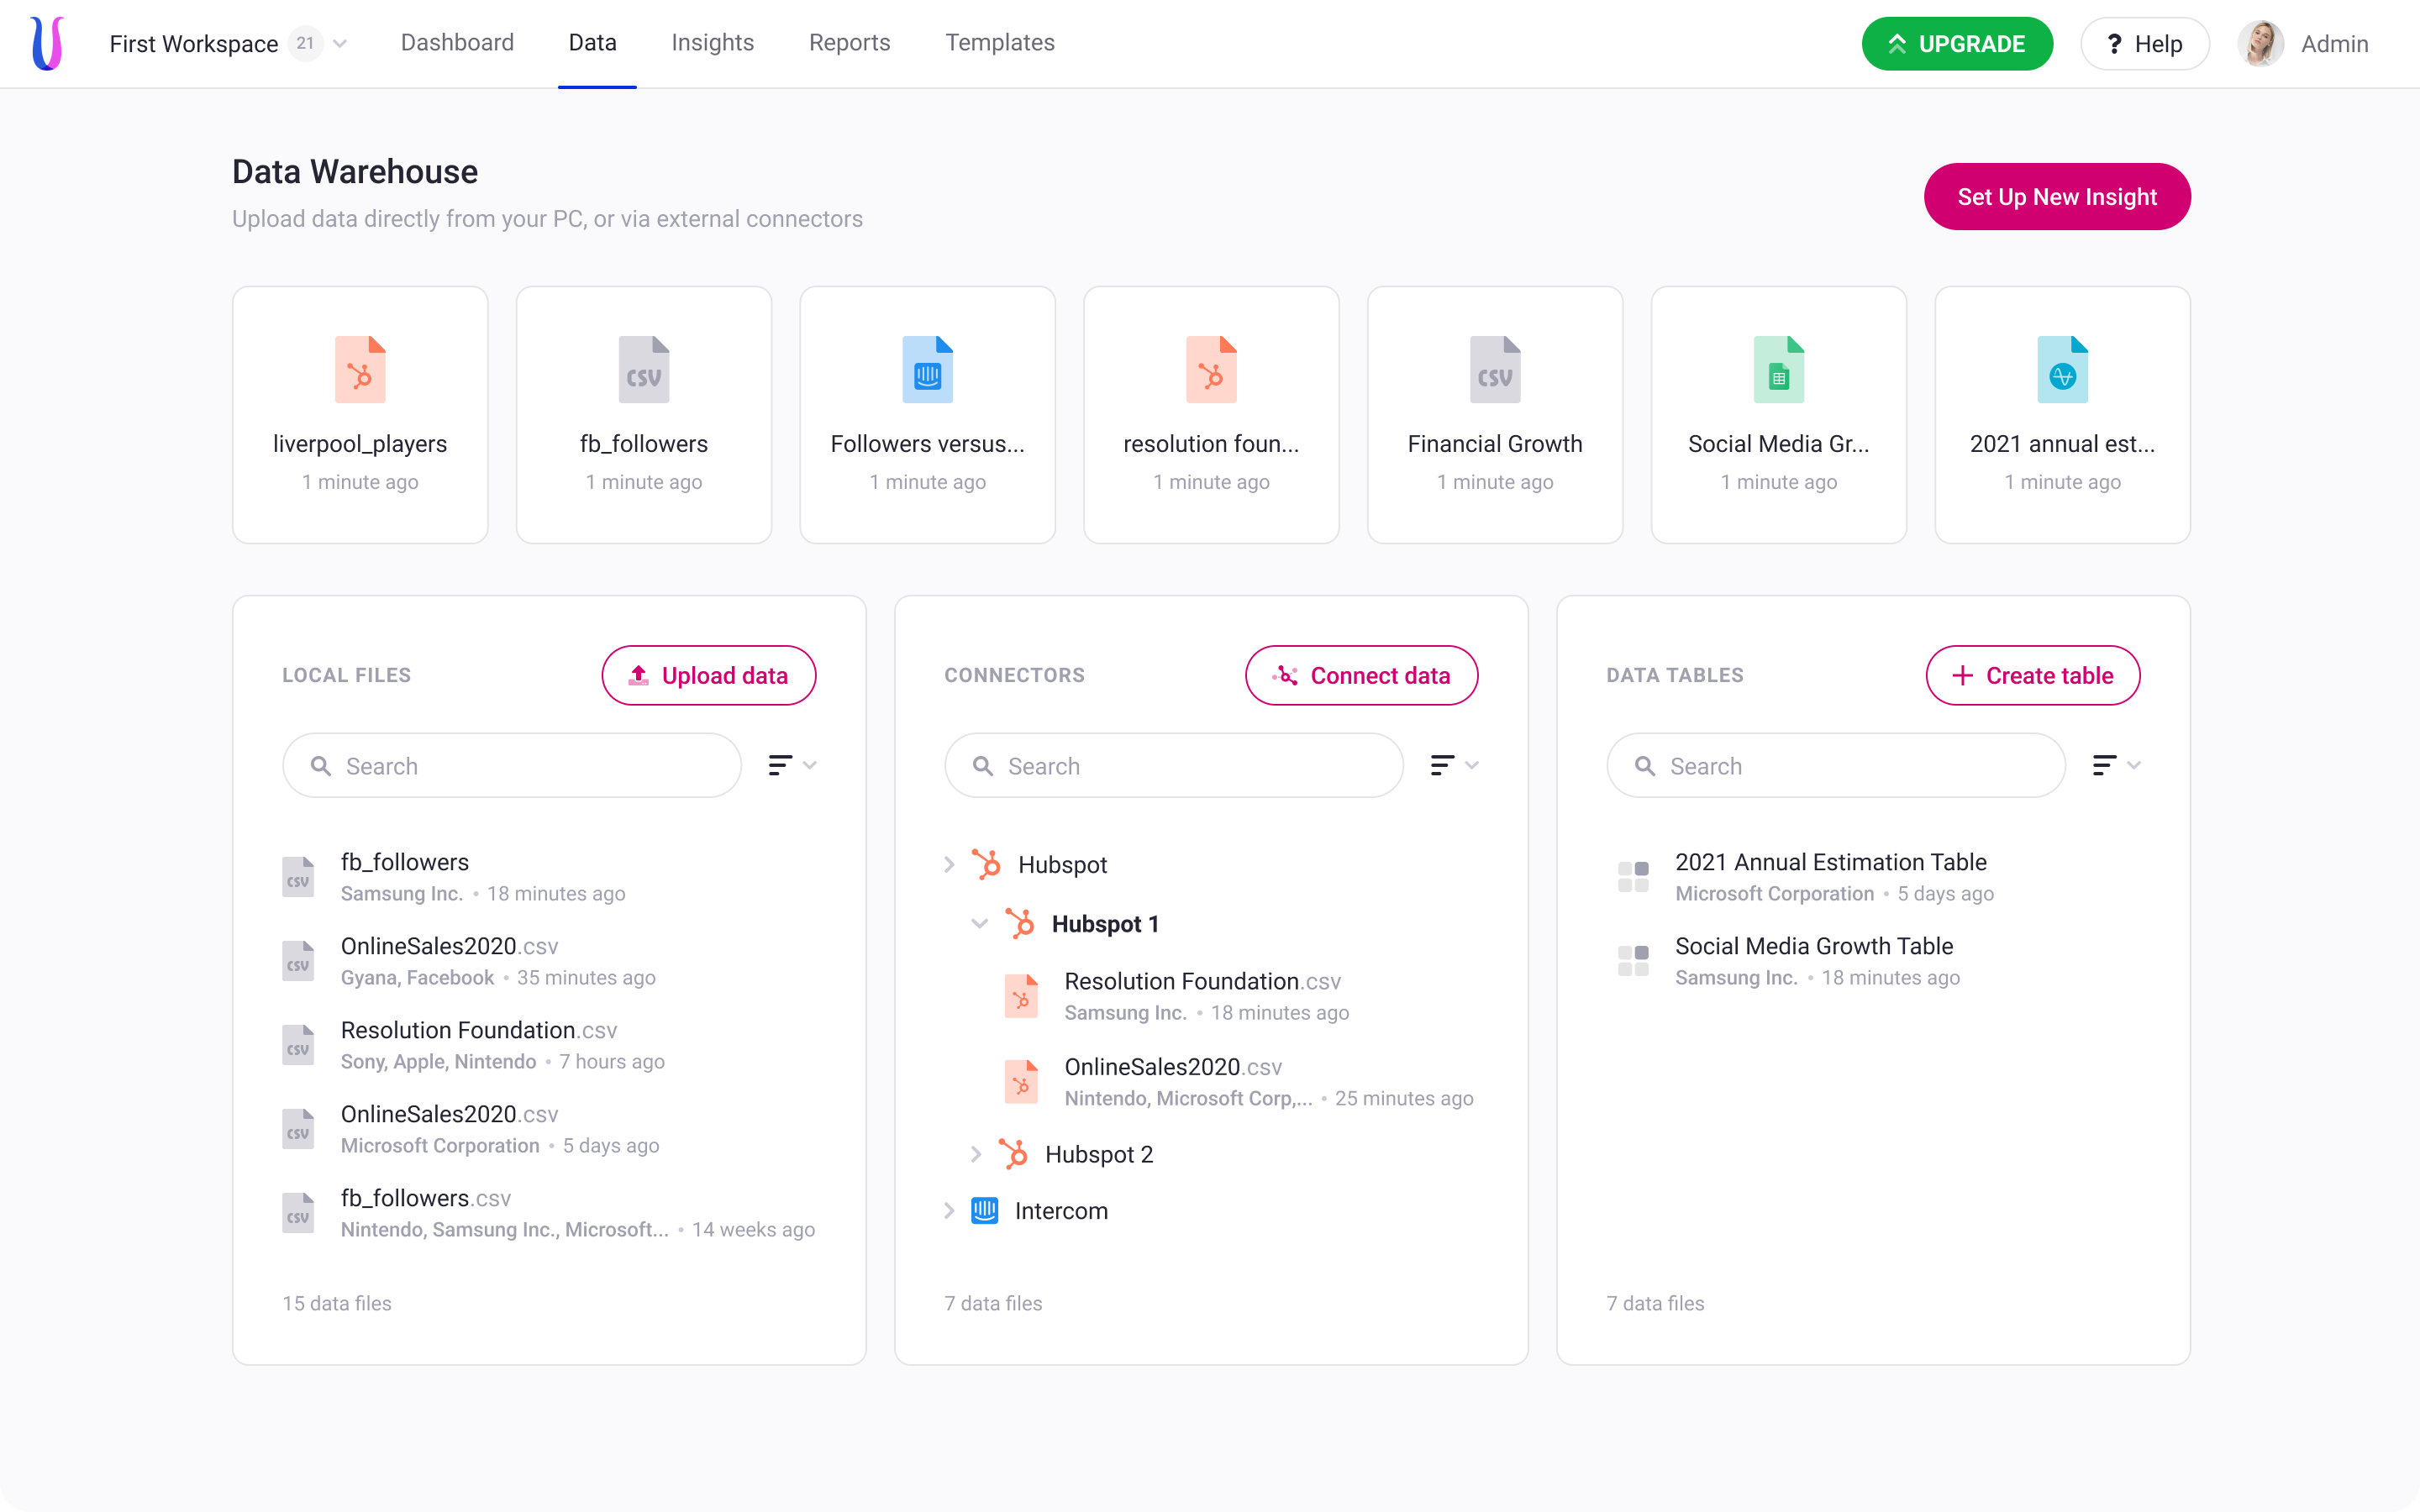This screenshot has width=2420, height=1512.
Task: Click the CSV file icon beside fb_followers in Local Files
Action: (x=298, y=876)
